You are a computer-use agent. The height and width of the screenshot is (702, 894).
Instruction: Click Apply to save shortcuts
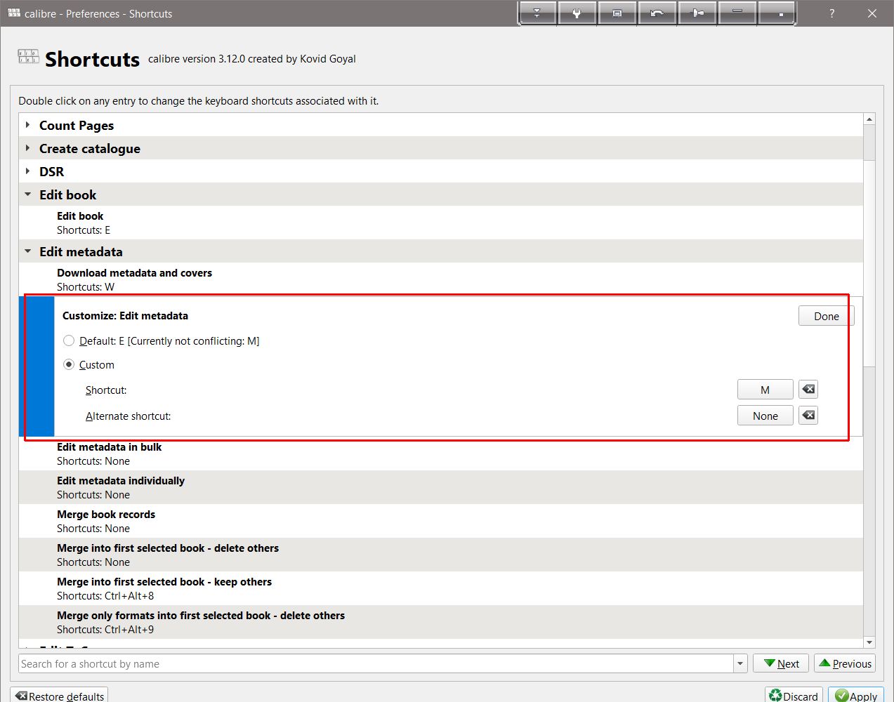click(855, 695)
